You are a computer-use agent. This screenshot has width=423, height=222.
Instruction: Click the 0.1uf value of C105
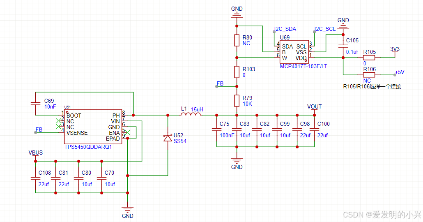352,52
